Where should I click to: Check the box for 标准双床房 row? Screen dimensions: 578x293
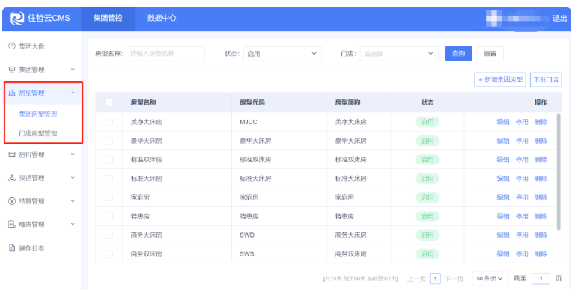109,159
